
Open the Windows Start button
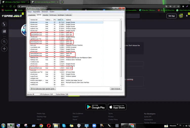pyautogui.click(x=3, y=126)
